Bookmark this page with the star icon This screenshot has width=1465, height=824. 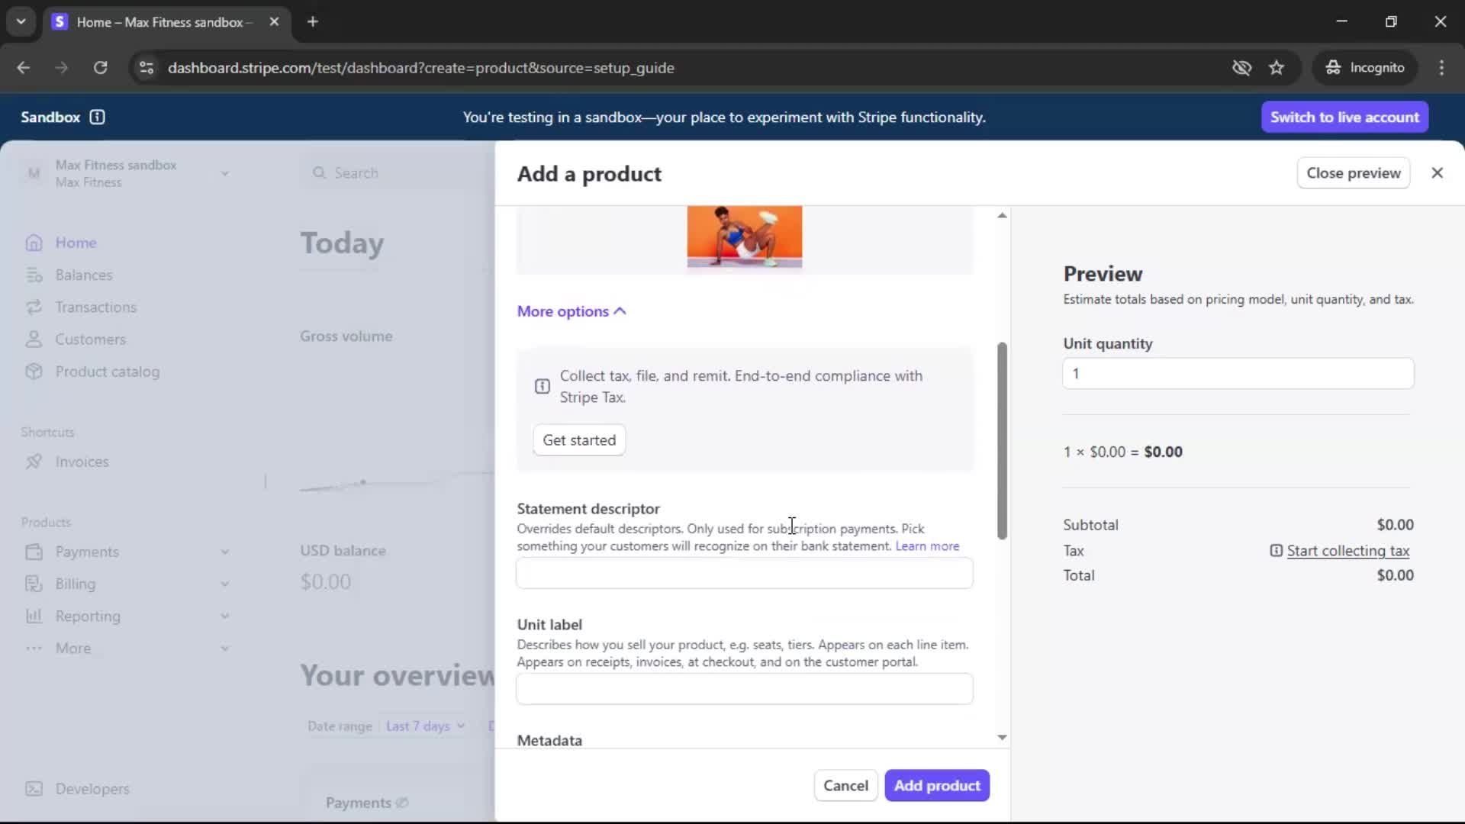1277,68
